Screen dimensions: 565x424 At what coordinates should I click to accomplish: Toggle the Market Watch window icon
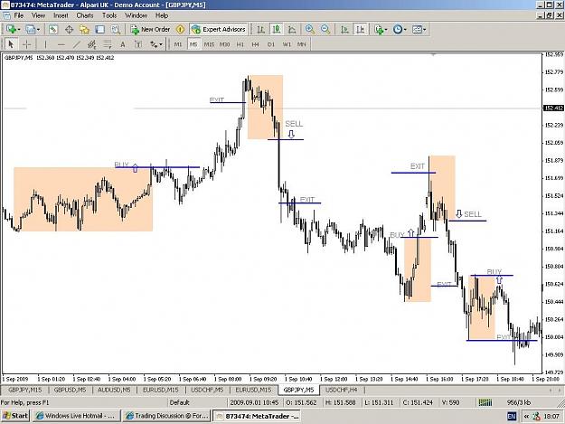(x=53, y=29)
